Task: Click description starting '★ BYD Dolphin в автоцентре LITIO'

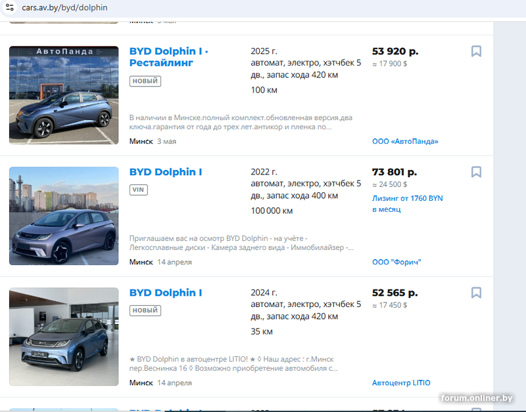Action: (x=233, y=364)
